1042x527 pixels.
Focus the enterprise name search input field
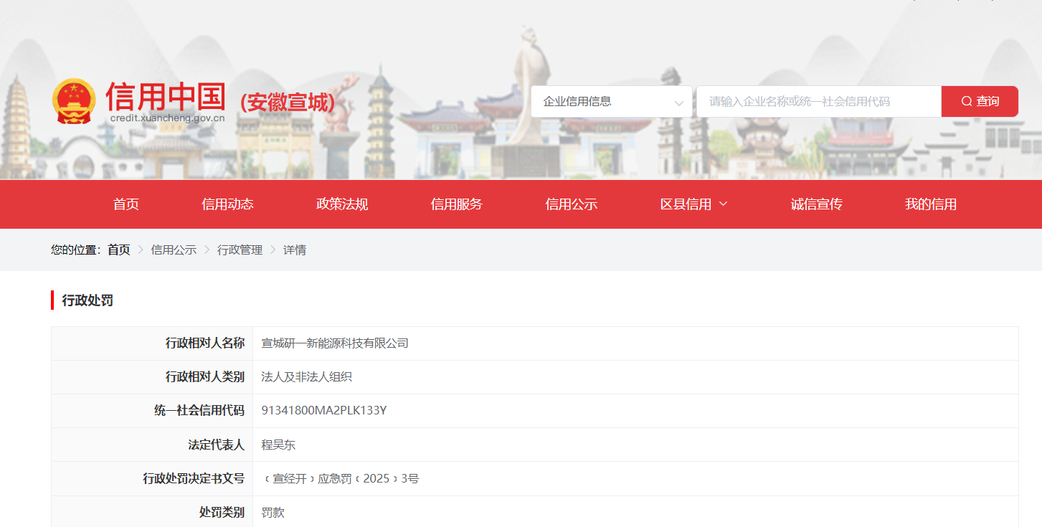click(x=819, y=102)
